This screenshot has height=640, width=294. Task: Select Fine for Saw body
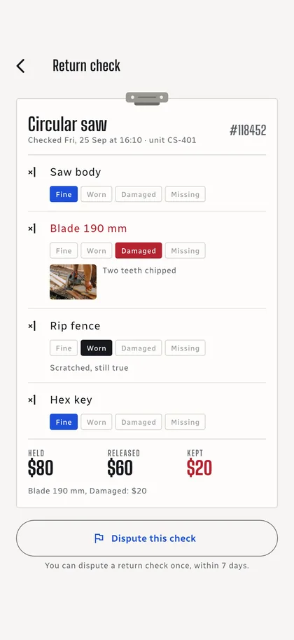pyautogui.click(x=64, y=194)
